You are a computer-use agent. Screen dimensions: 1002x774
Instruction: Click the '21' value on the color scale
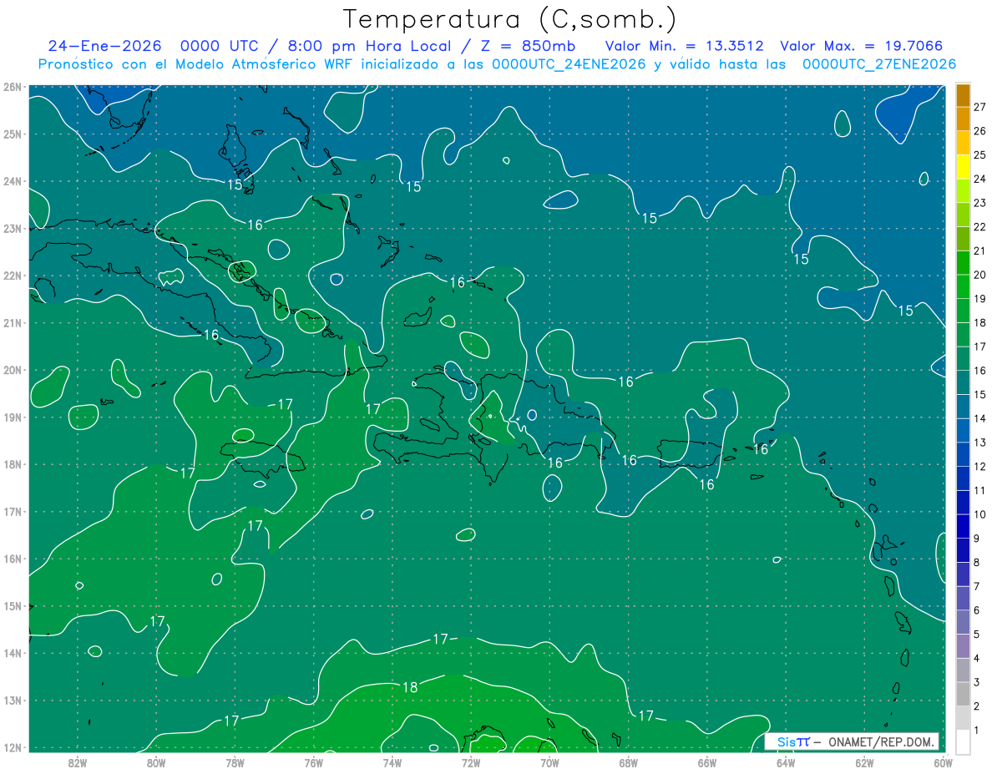980,250
